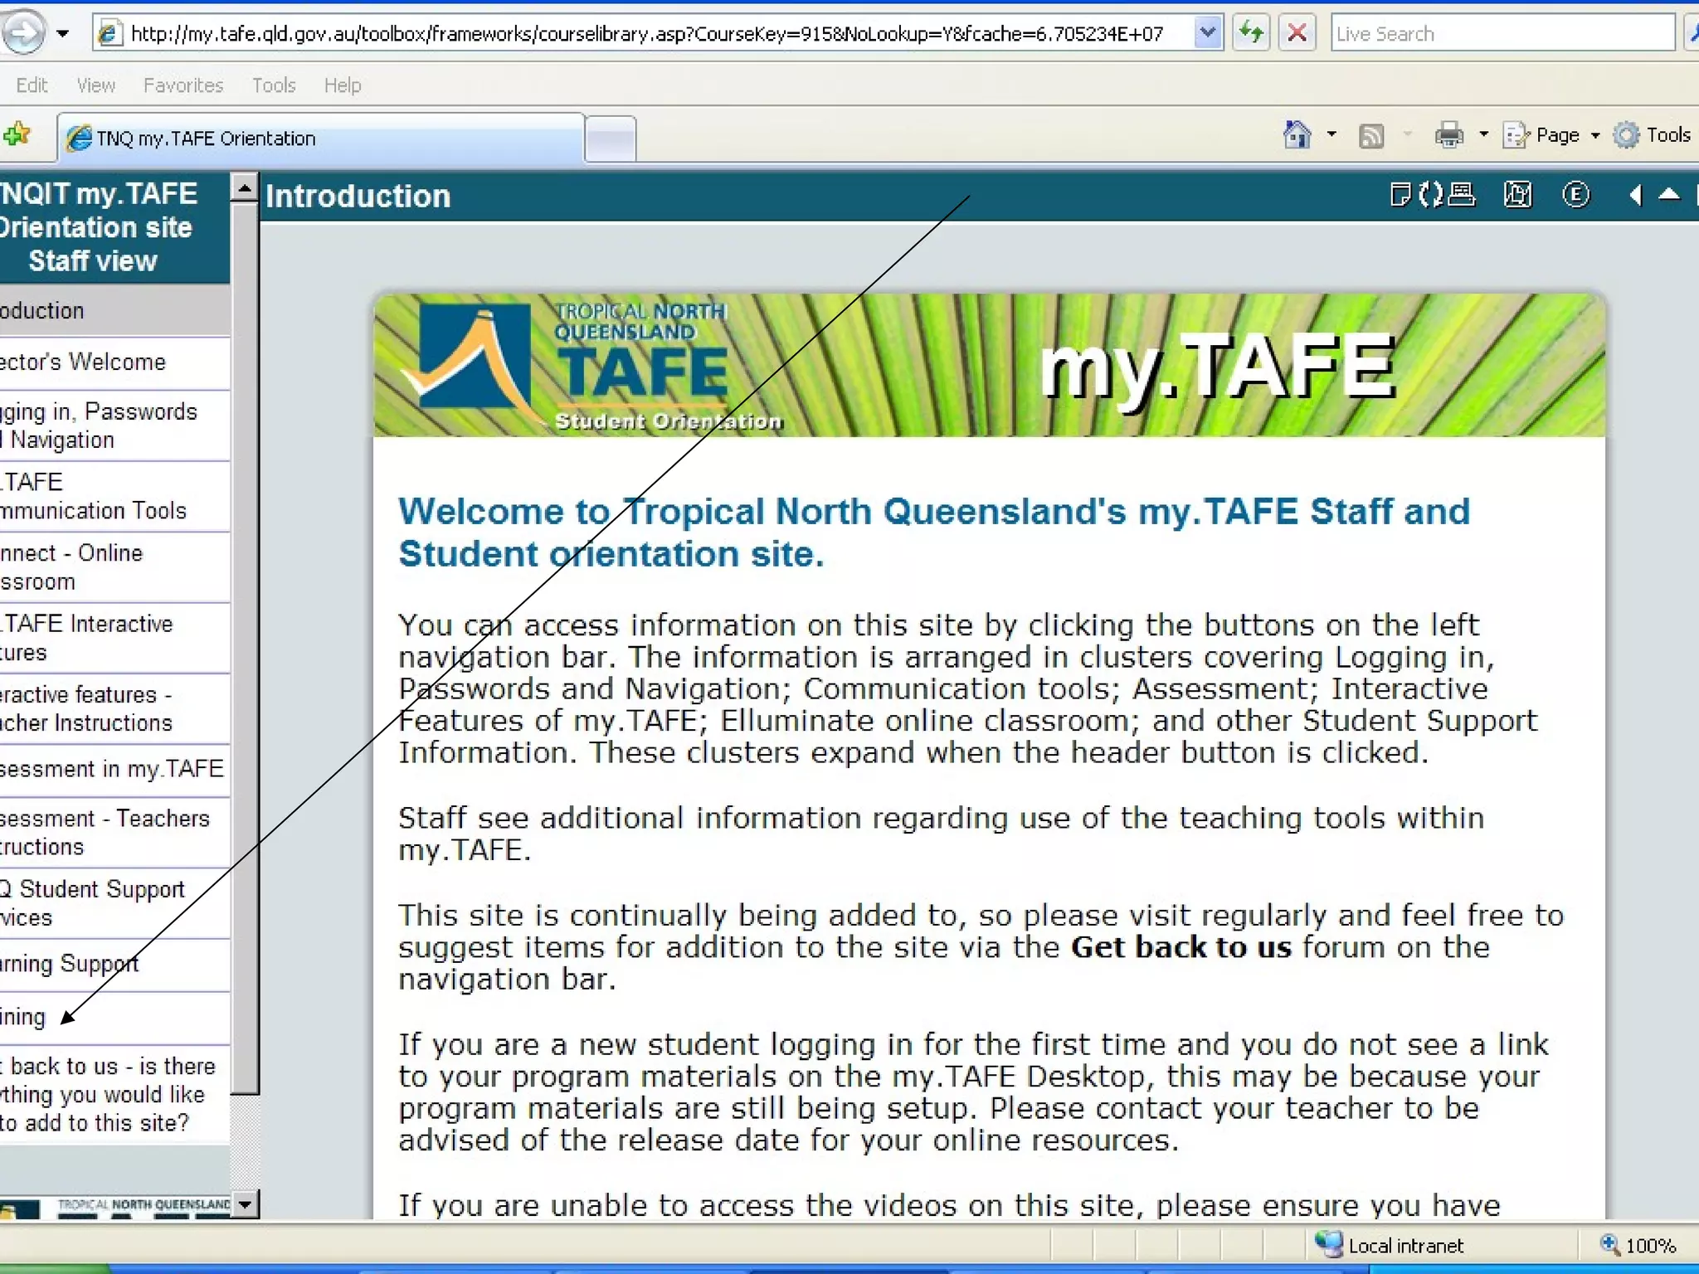The height and width of the screenshot is (1274, 1699).
Task: Click the red X stop loading button
Action: click(1297, 34)
